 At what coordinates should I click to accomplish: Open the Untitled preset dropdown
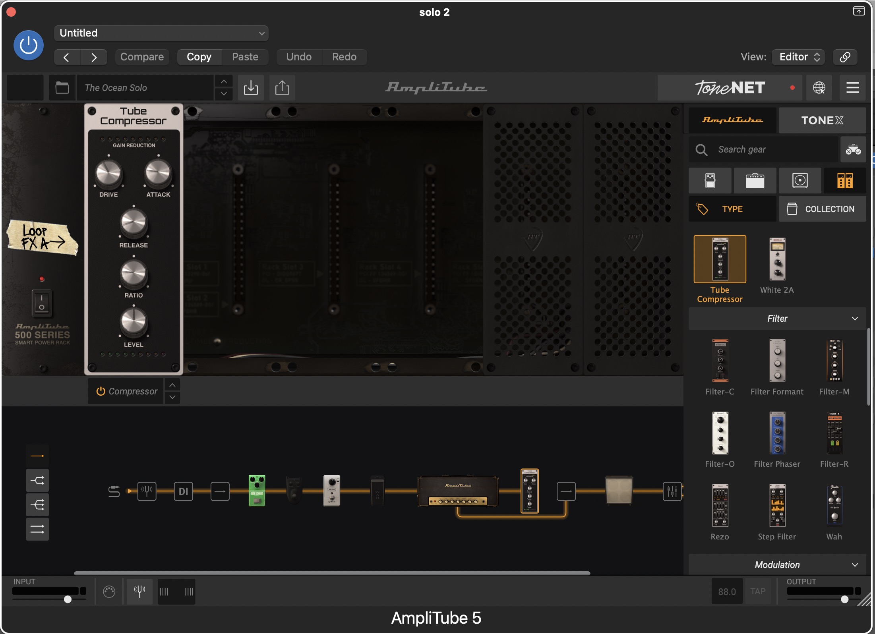161,33
